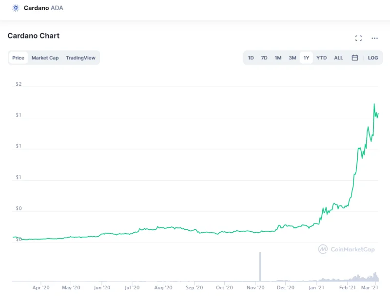This screenshot has height=299, width=390.
Task: Select the 1Y time range
Action: click(x=306, y=57)
